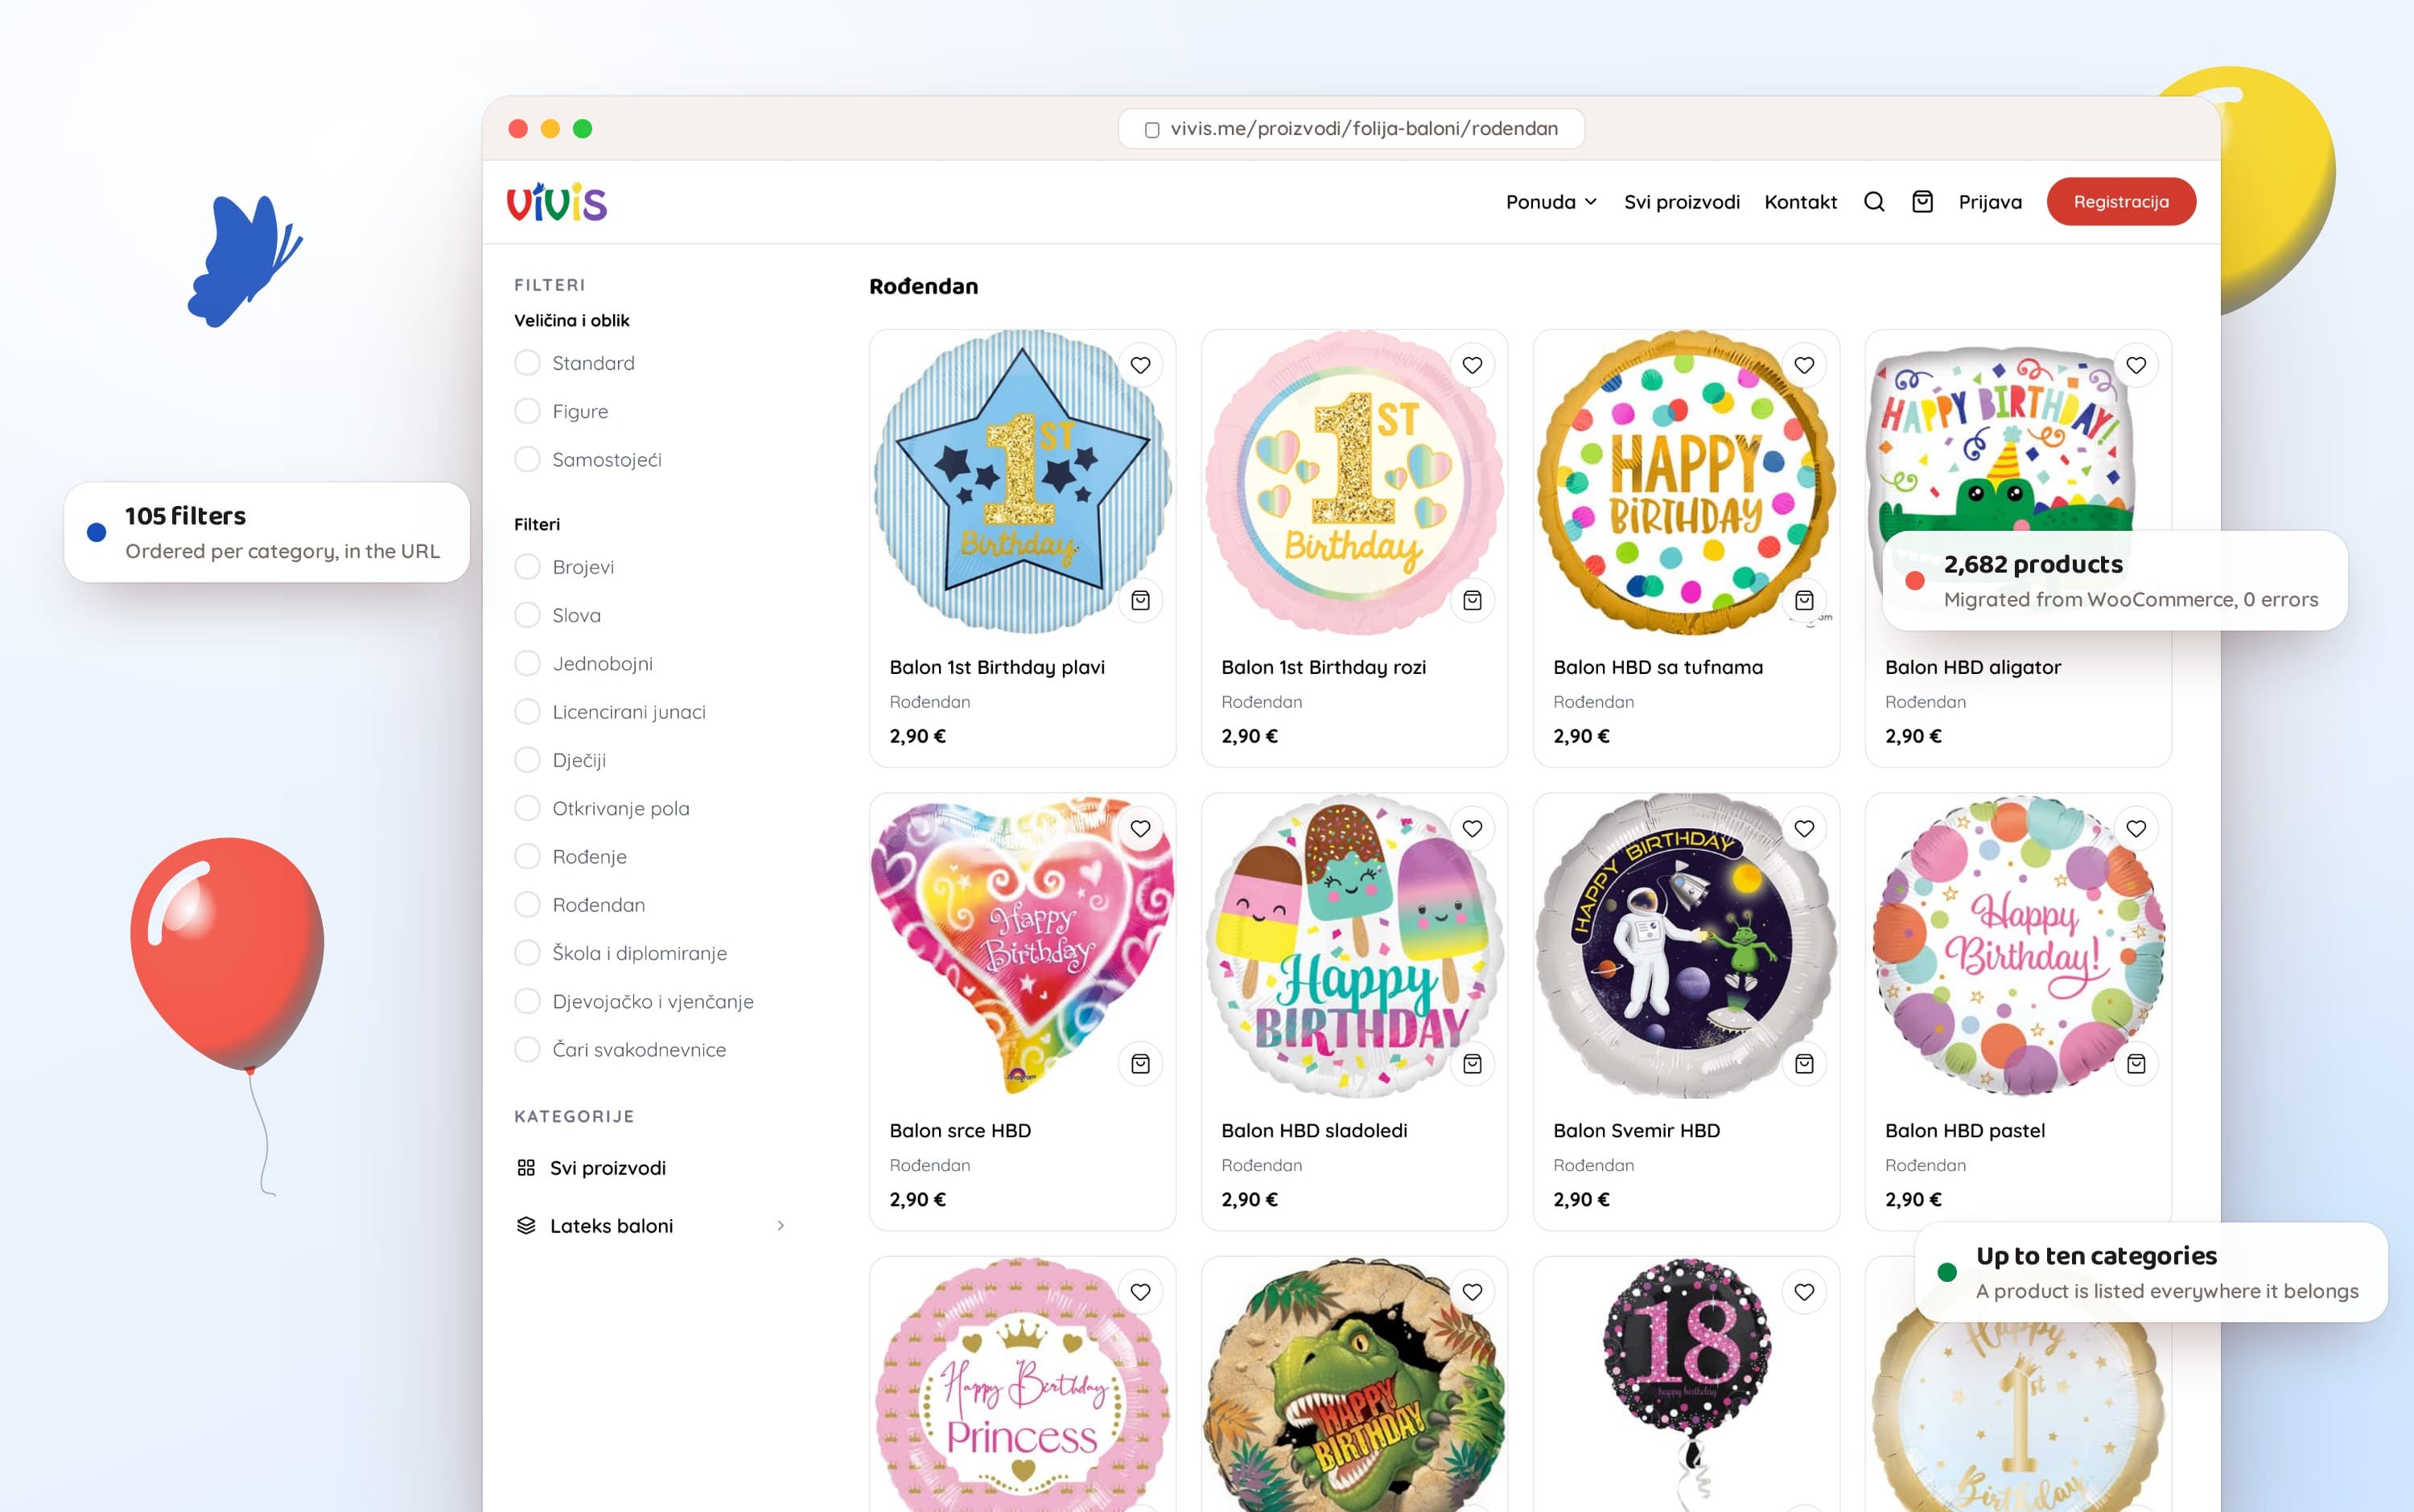2414x1512 pixels.
Task: Add Balon 1st Birthday plavi to cart
Action: (1140, 600)
